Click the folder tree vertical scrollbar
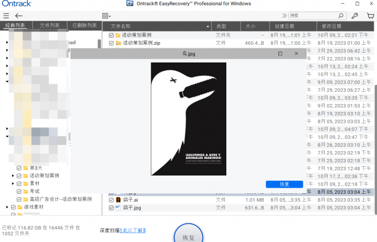Screen dimensions: 377x242 (99, 43)
